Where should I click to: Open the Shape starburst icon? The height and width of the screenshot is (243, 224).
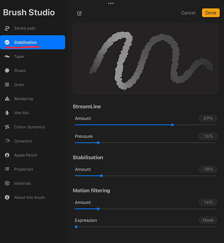[x=7, y=70]
